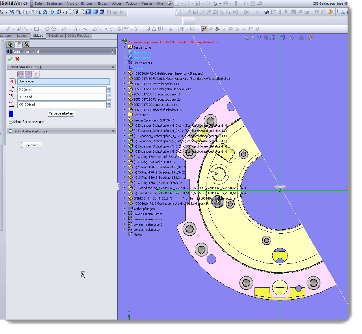Click the rotate view icon in toolbar
This screenshot has height=334, width=362.
click(45, 12)
